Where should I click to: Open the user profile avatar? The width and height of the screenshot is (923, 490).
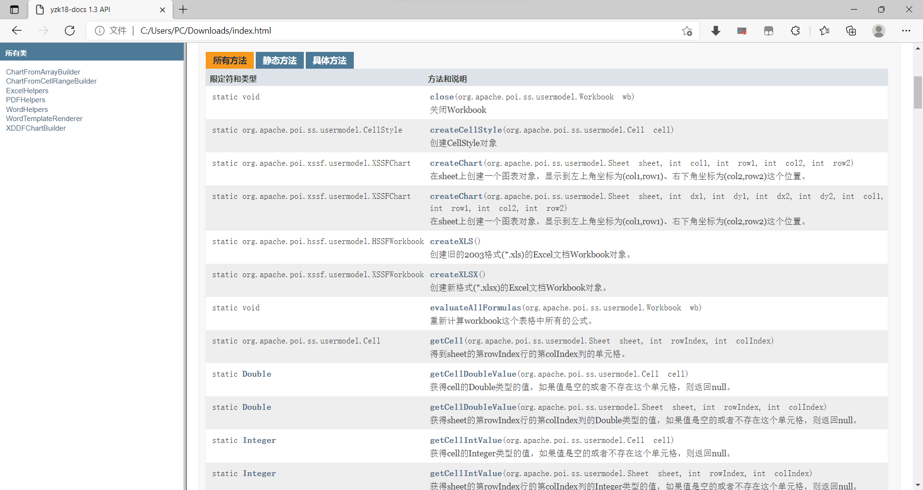pos(879,31)
